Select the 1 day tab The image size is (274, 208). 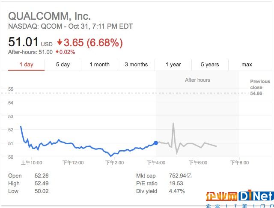[x=27, y=65]
